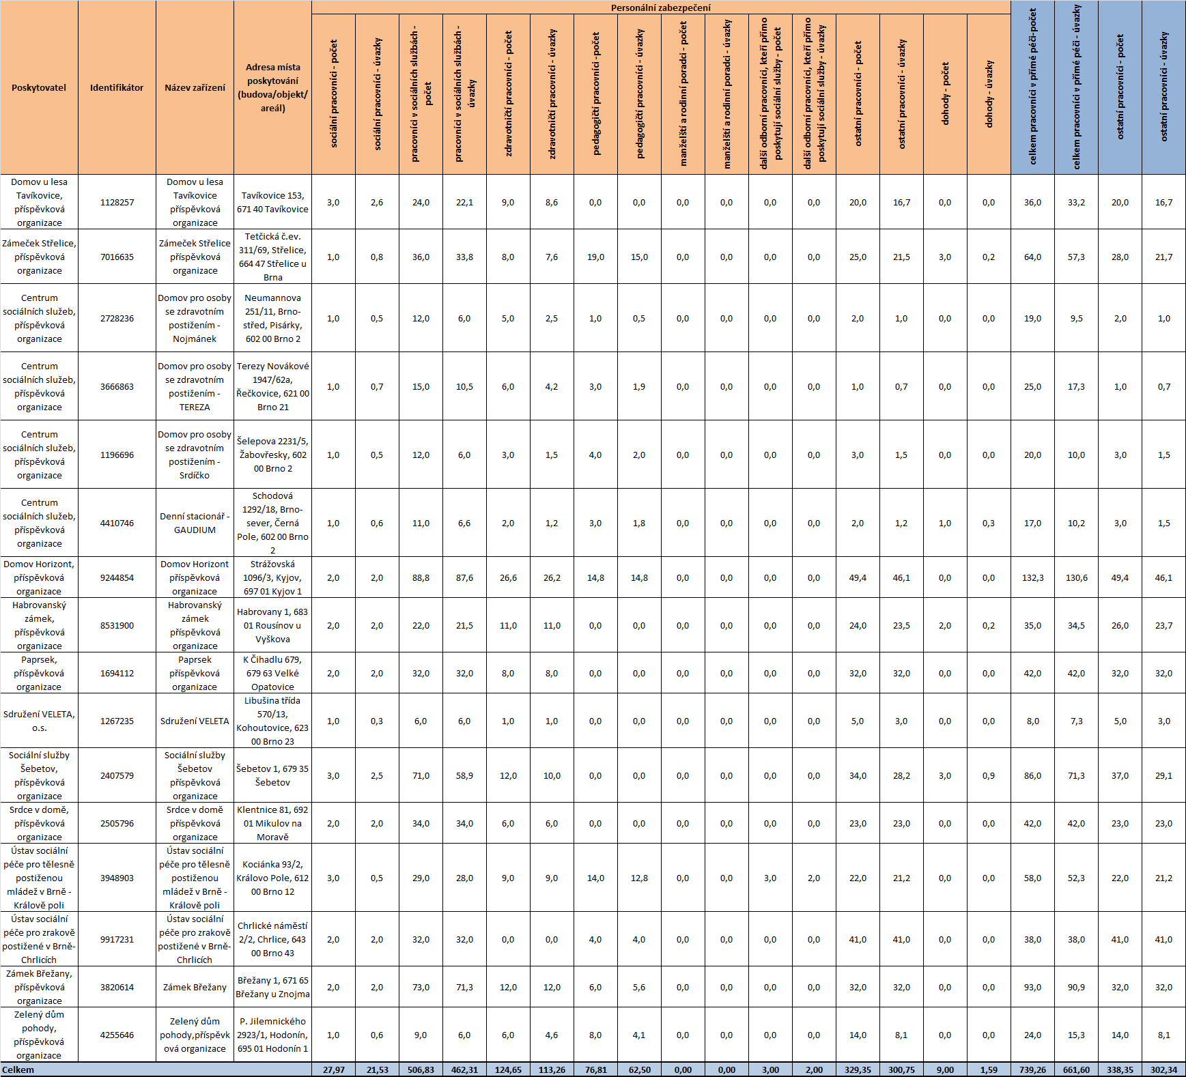The width and height of the screenshot is (1186, 1077).
Task: Select address 'Habrovany 1, 683 01 Rousínov u Vyškova'
Action: tap(272, 625)
